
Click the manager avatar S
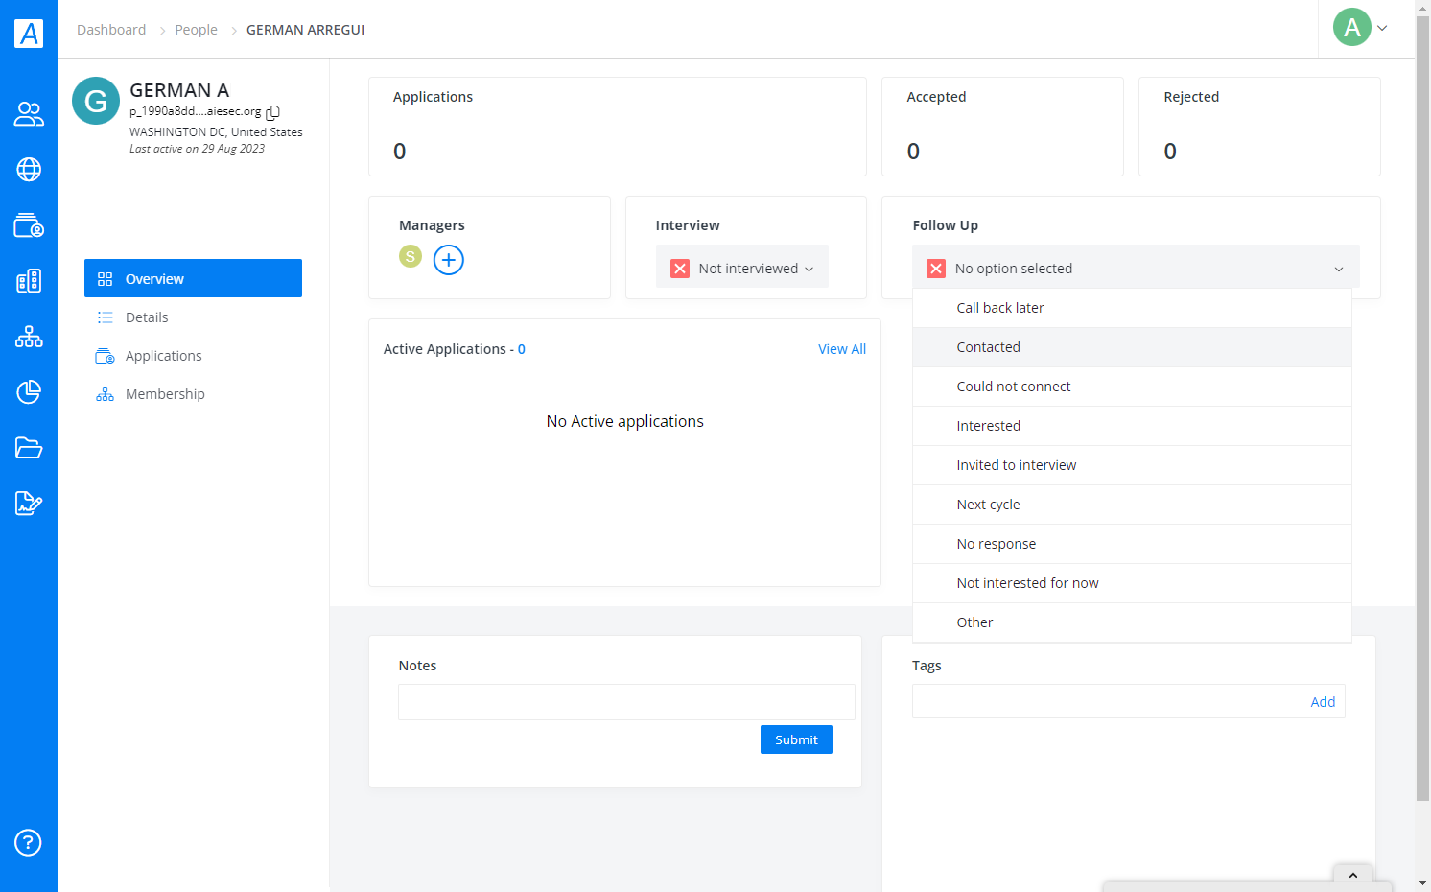(x=411, y=256)
